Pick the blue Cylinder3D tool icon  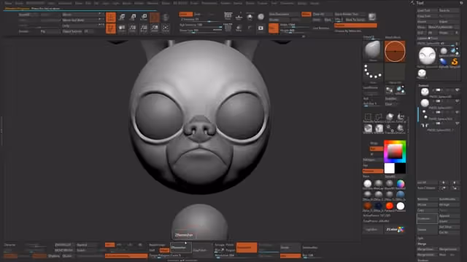(x=444, y=62)
